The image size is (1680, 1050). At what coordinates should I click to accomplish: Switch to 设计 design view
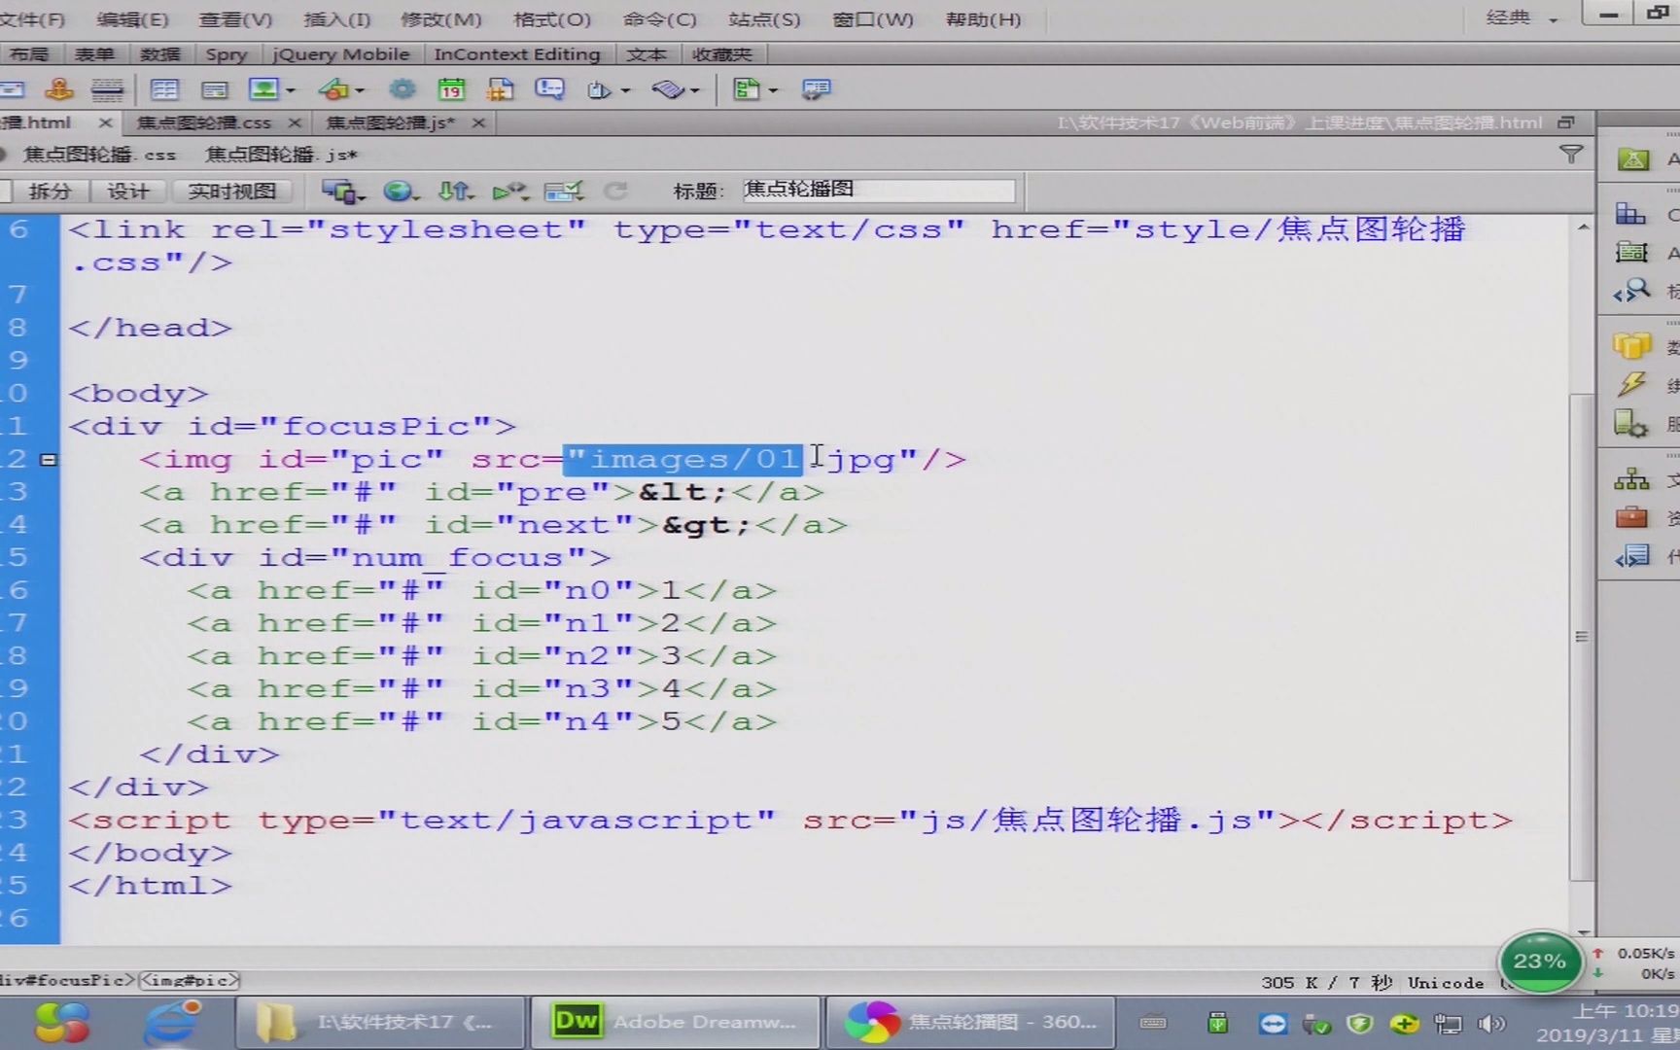click(127, 192)
